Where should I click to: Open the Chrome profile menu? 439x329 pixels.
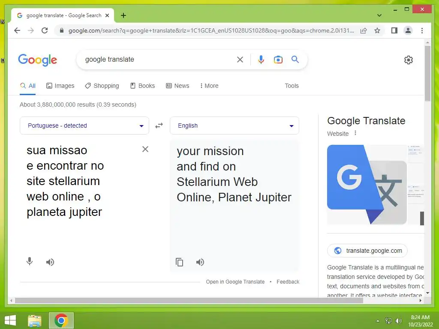pyautogui.click(x=408, y=30)
